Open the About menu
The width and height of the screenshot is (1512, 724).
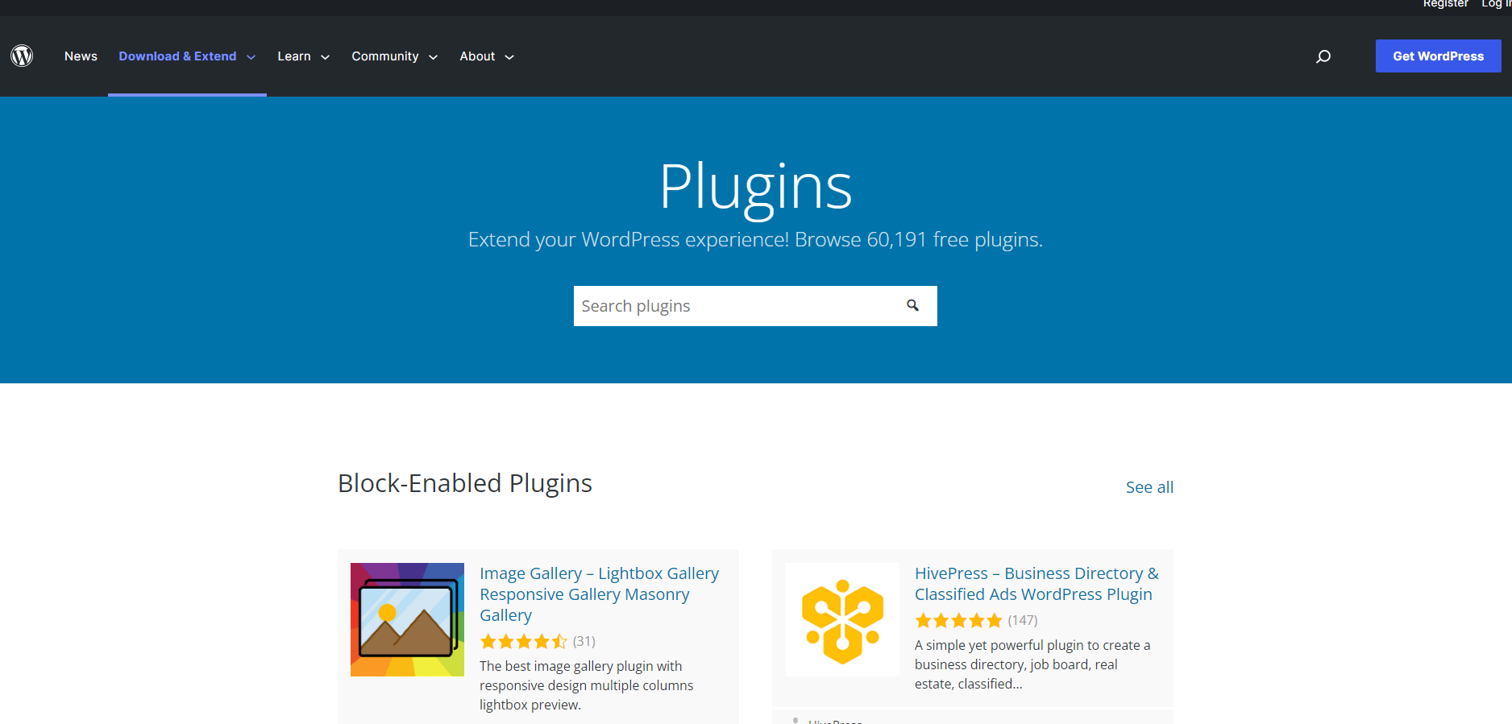coord(477,56)
